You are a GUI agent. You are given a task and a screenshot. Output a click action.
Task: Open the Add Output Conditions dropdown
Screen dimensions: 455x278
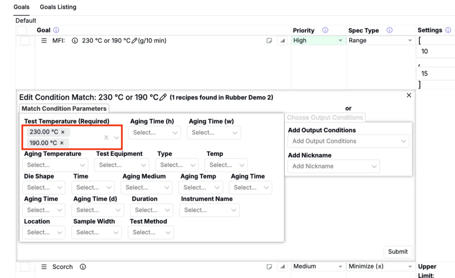348,141
